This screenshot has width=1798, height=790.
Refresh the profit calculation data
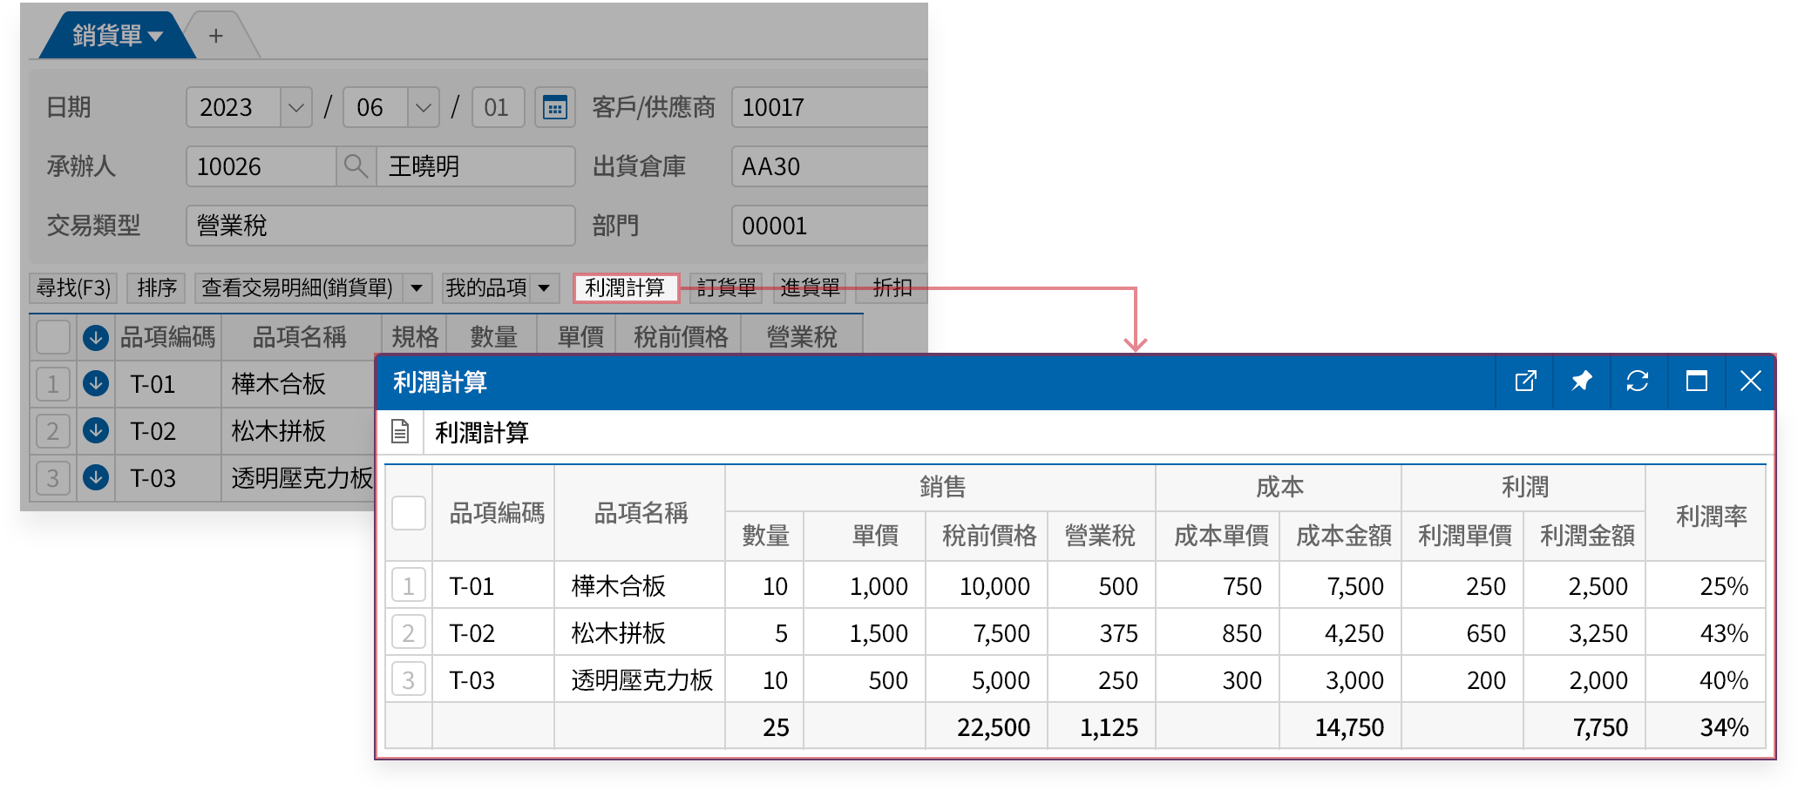tap(1638, 381)
